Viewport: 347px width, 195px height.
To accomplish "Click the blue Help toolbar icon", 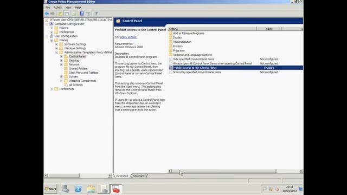I will tap(82, 14).
